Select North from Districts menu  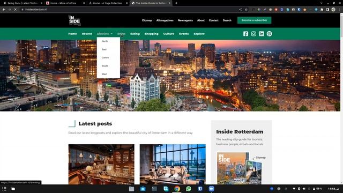click(x=105, y=41)
